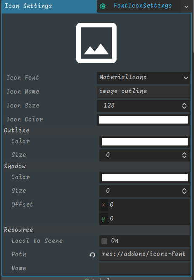Viewport: 194px width, 280px height.
Task: Open the Icon Color swatch picker
Action: 144,120
